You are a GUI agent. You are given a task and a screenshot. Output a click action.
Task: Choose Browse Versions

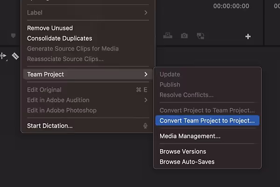coord(182,151)
